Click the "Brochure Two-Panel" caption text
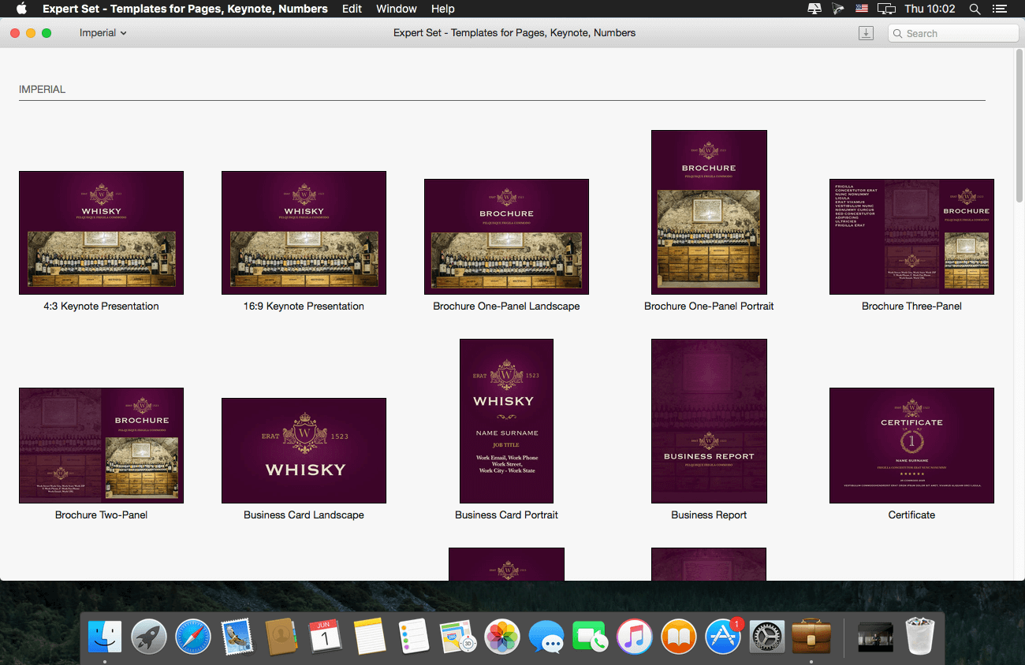 click(x=101, y=515)
